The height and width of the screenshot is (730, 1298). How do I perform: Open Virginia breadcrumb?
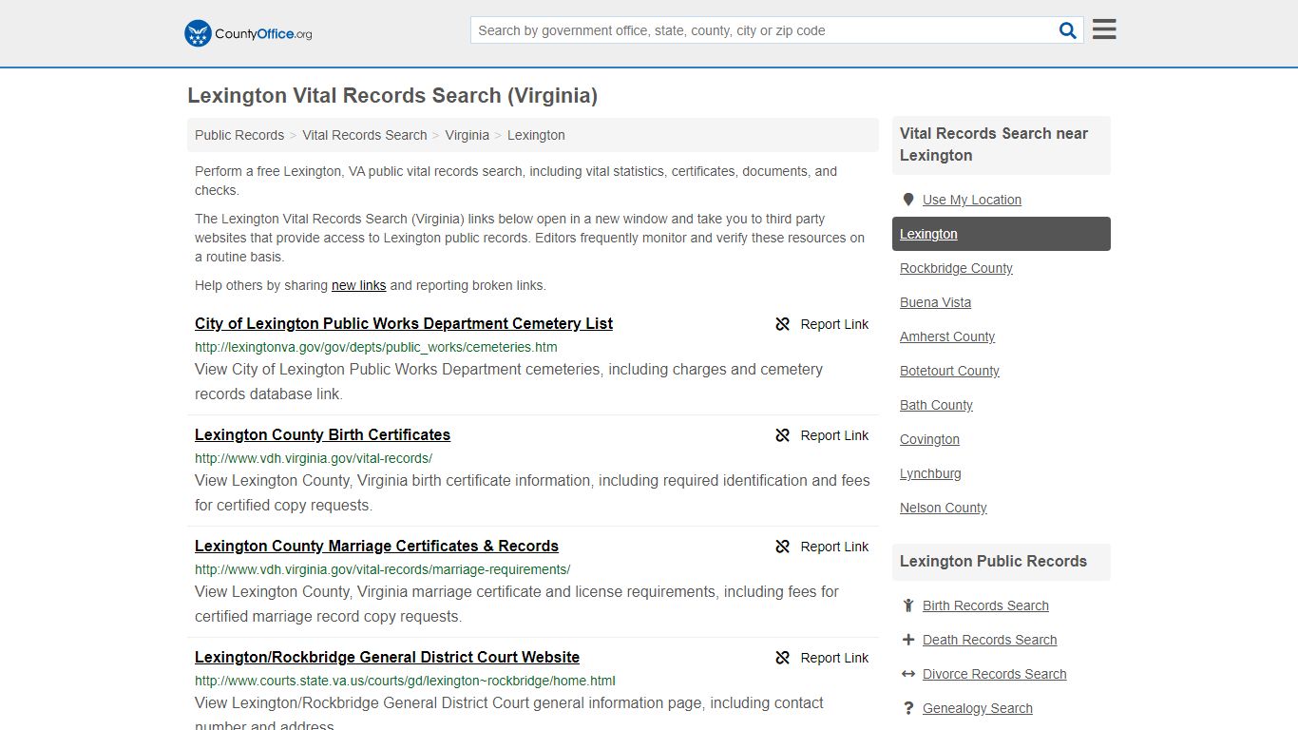468,135
